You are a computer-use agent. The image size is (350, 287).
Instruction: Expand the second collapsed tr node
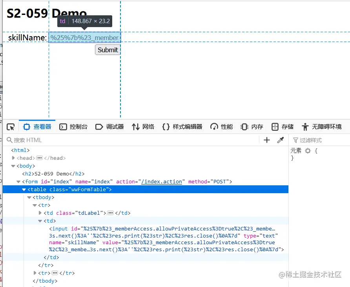[35, 273]
